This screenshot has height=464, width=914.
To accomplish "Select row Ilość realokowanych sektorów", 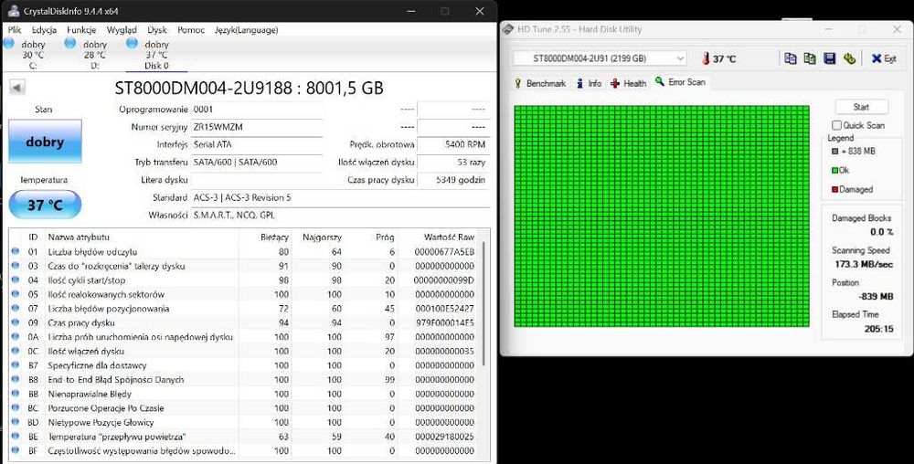I will [245, 294].
